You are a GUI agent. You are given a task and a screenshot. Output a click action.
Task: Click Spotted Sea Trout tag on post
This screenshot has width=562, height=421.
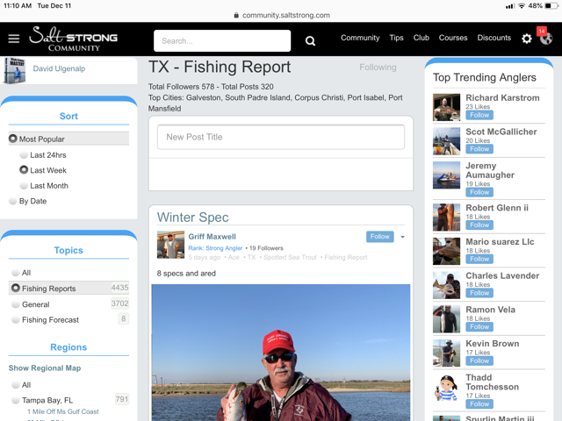290,257
